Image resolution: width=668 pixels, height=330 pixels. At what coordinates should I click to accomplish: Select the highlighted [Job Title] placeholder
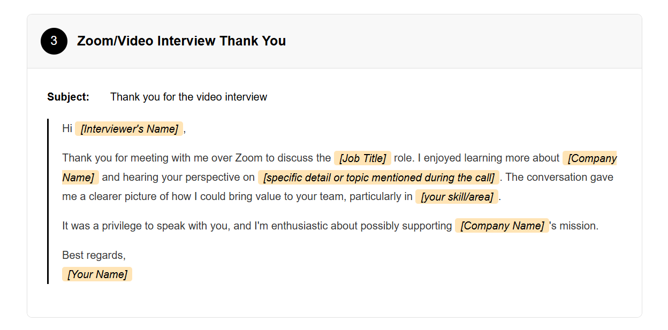tap(362, 158)
